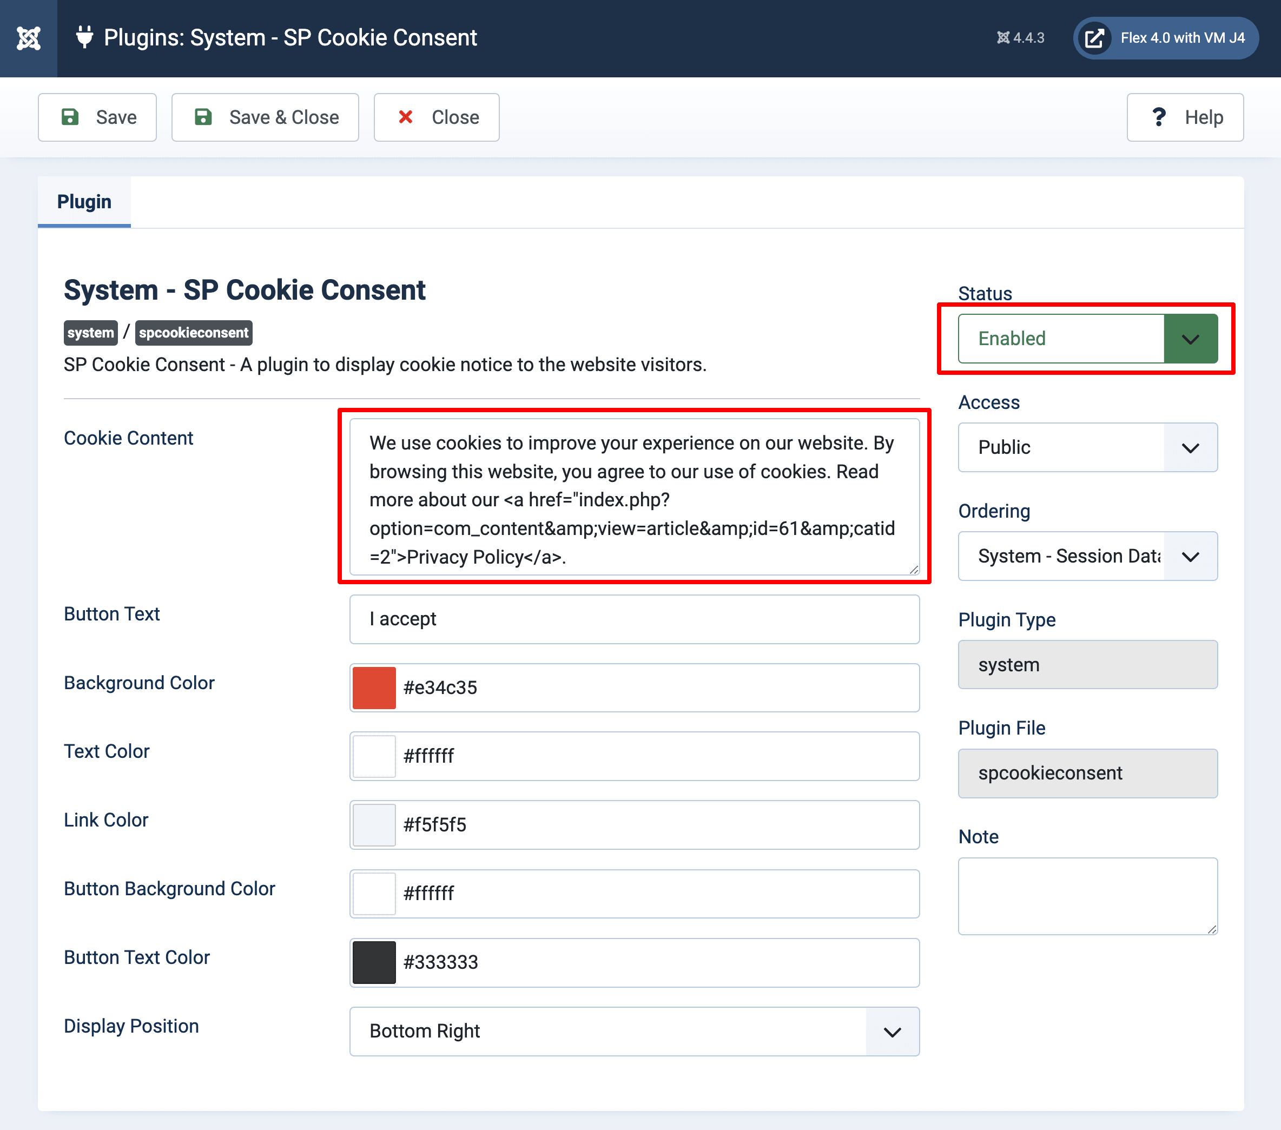Screen dimensions: 1281x1130
Task: Click the Save & Close disk icon
Action: (x=204, y=117)
